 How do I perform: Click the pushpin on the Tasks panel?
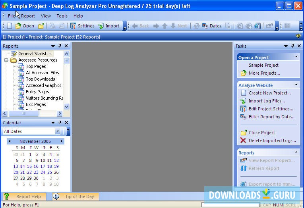(292, 46)
